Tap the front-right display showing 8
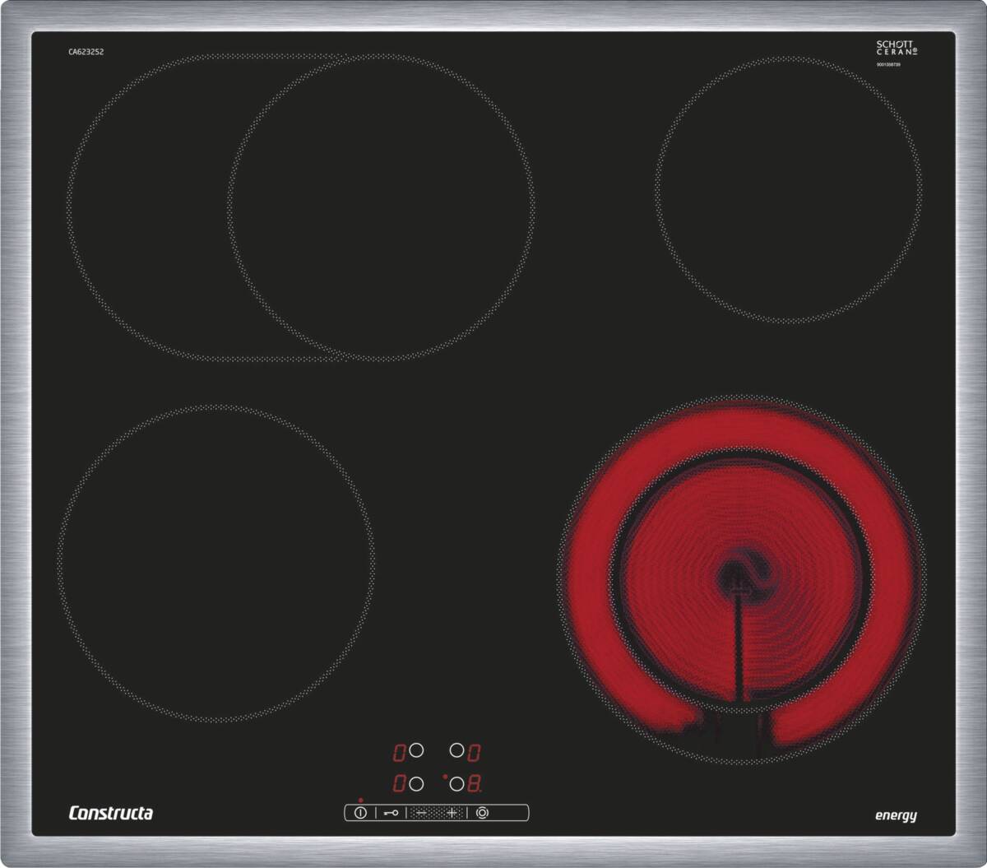Image resolution: width=987 pixels, height=868 pixels. pyautogui.click(x=475, y=784)
